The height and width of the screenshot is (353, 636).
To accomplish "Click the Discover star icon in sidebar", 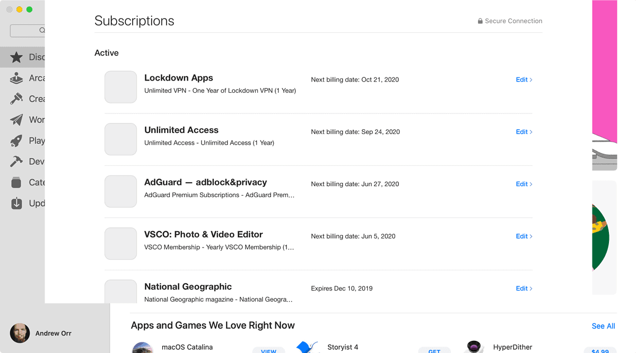I will [x=17, y=57].
